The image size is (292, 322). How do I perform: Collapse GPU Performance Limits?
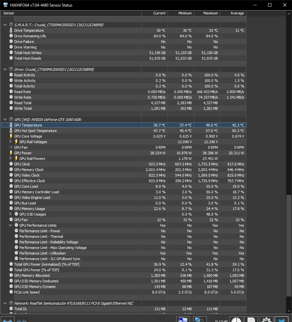[10, 225]
